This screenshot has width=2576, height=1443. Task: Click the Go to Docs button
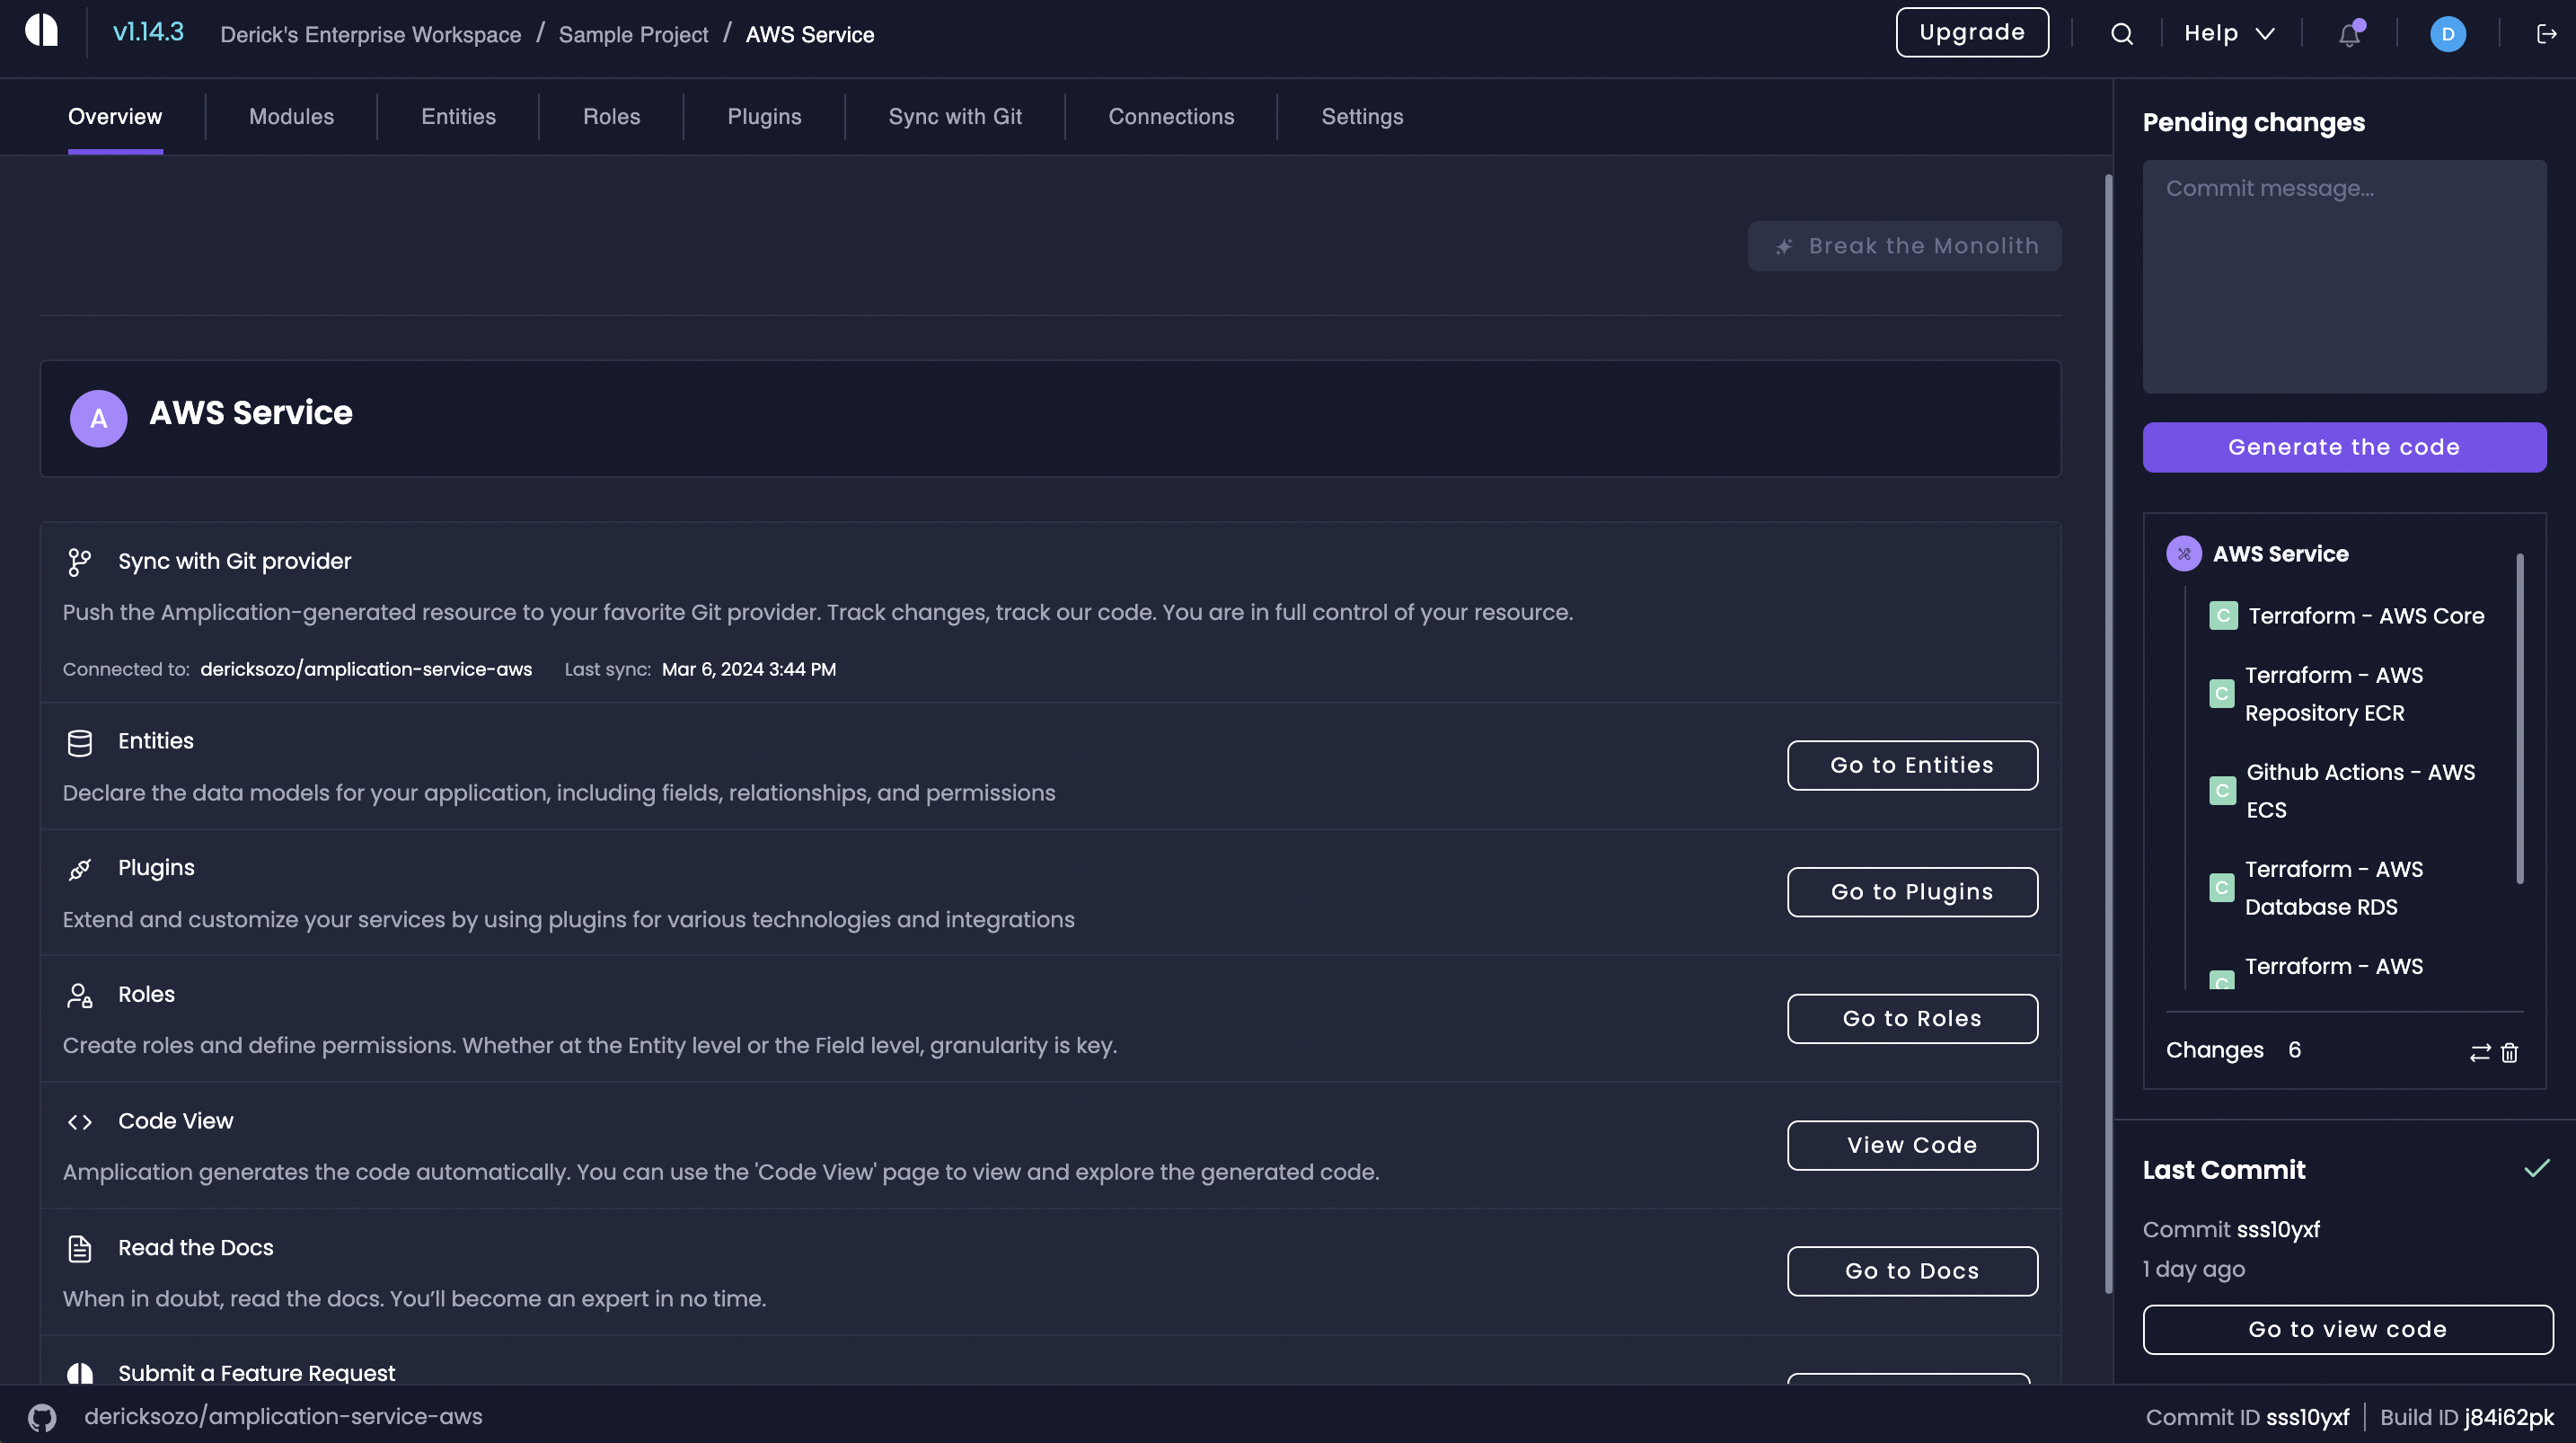[x=1911, y=1270]
